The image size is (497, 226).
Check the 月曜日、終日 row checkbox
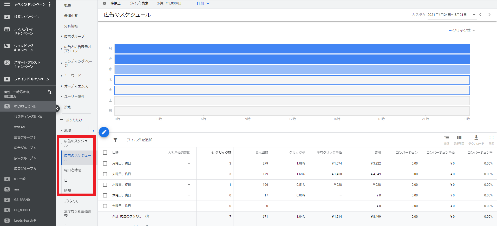click(x=105, y=163)
